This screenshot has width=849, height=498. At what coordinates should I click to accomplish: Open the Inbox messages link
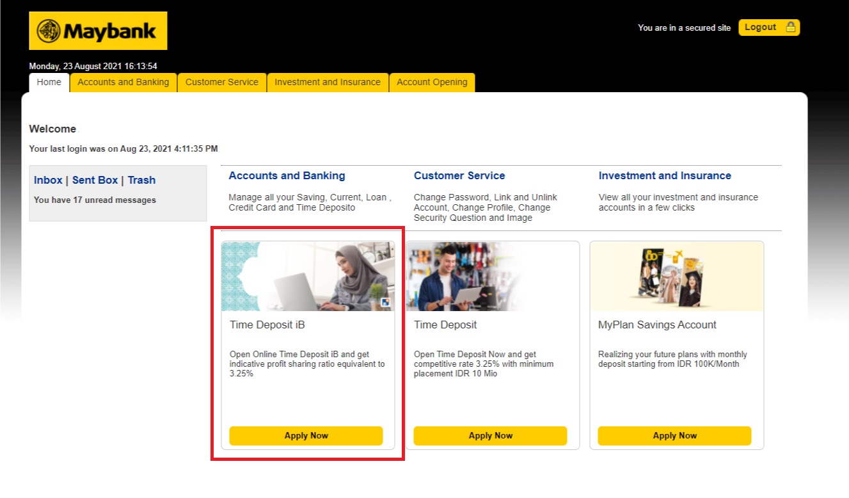48,181
